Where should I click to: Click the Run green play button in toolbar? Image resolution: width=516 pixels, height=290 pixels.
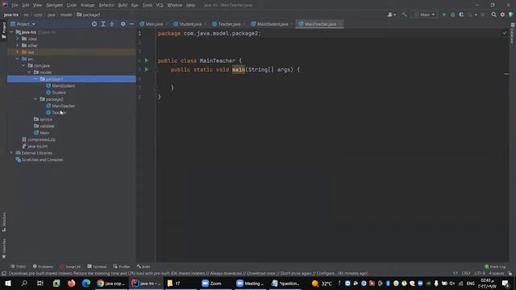coord(444,14)
